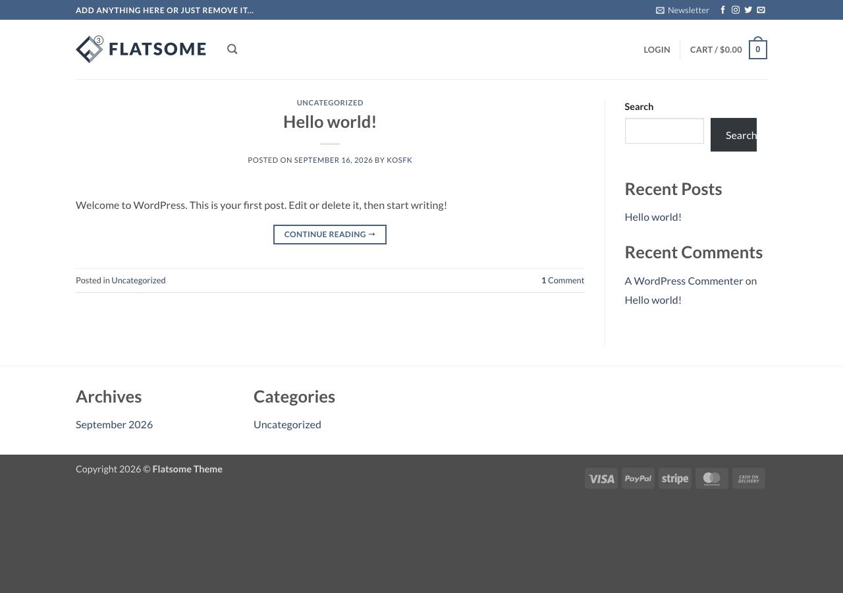Image resolution: width=843 pixels, height=593 pixels.
Task: Open the Facebook social icon
Action: coord(723,10)
